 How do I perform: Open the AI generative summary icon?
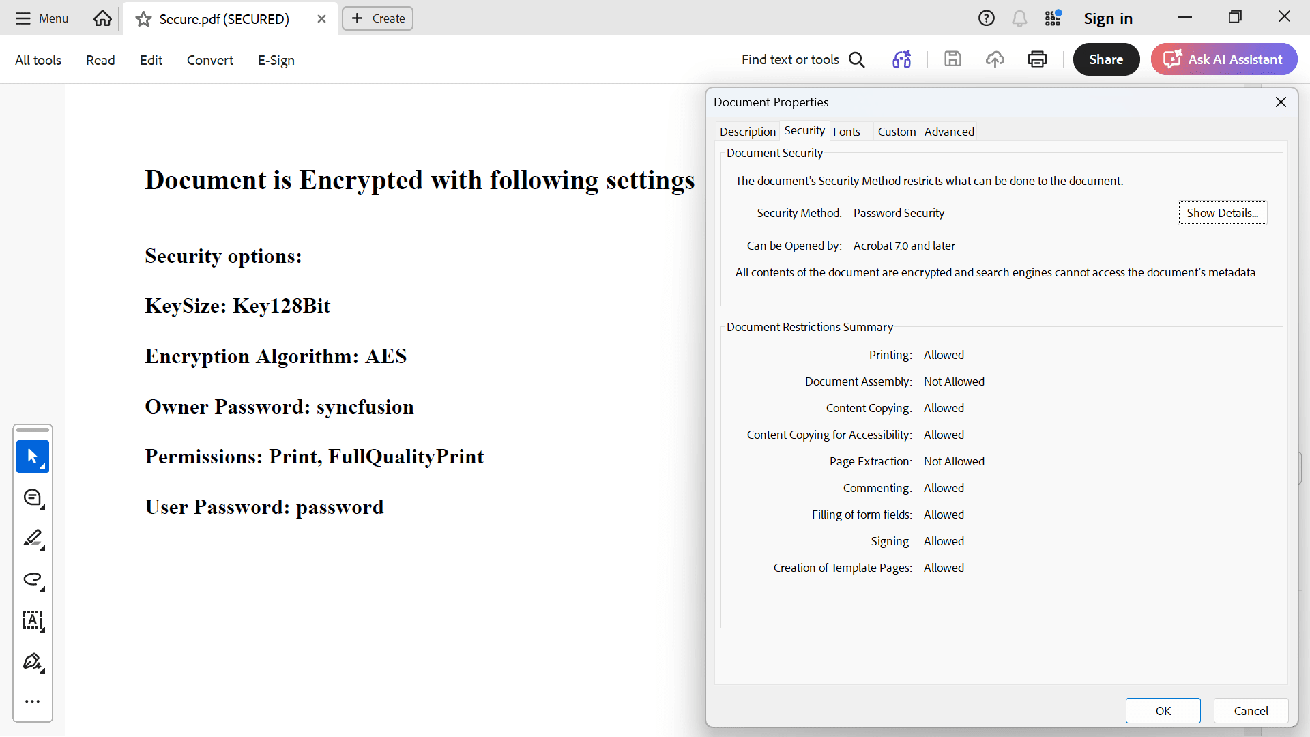(x=902, y=59)
